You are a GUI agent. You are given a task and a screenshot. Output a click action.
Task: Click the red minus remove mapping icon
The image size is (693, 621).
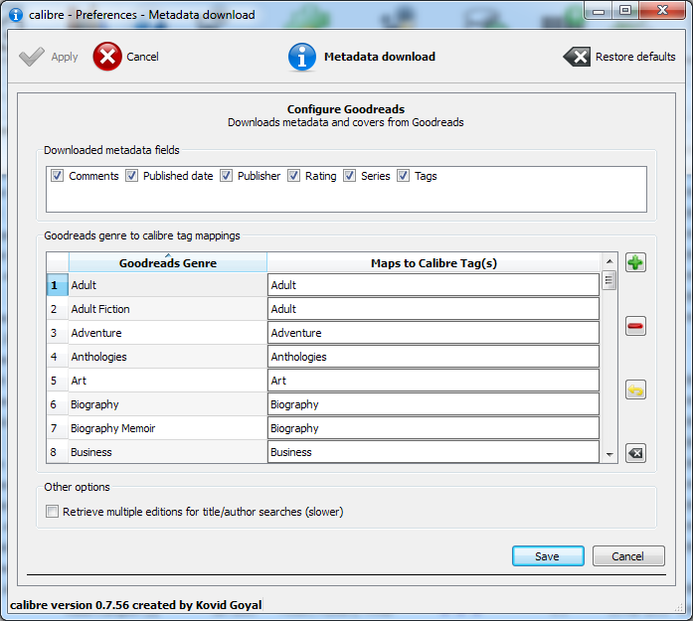click(x=635, y=327)
